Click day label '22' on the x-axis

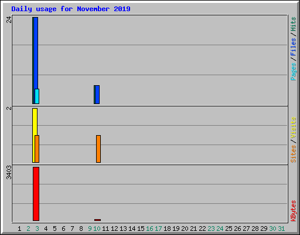(x=202, y=229)
